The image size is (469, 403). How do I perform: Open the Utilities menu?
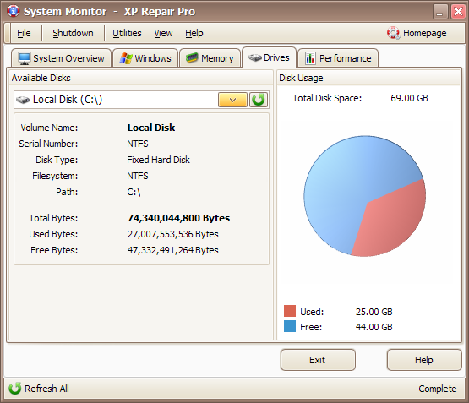click(x=127, y=33)
